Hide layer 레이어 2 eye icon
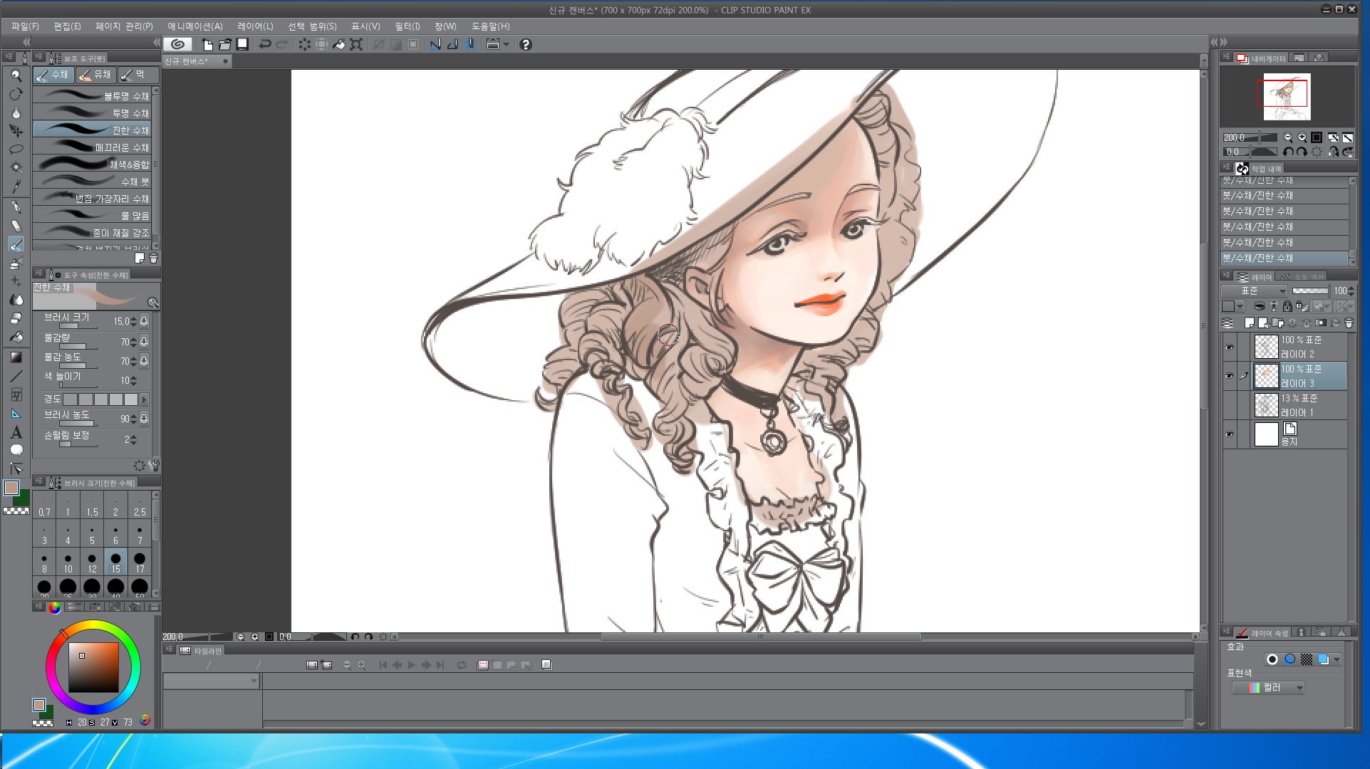The width and height of the screenshot is (1370, 769). tap(1229, 347)
